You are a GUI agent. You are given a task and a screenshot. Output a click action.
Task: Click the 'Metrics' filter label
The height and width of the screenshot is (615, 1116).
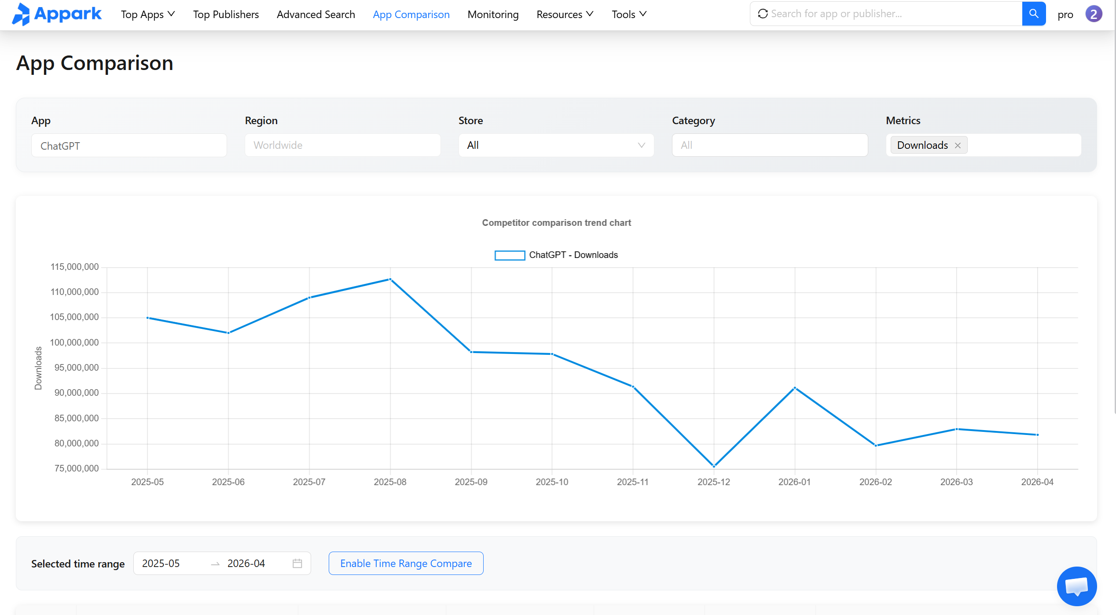tap(903, 121)
